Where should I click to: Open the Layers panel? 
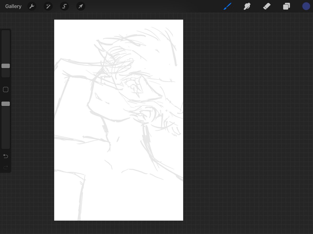[286, 6]
